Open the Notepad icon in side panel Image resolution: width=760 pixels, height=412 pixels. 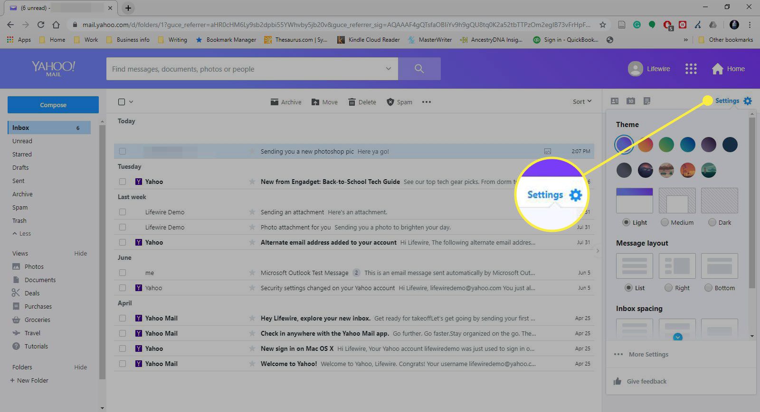click(x=647, y=101)
